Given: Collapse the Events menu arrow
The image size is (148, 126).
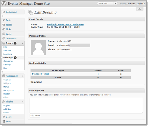Looking at the screenshot, I should tap(22, 43).
